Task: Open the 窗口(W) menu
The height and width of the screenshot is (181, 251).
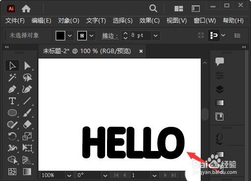Action: click(x=205, y=21)
